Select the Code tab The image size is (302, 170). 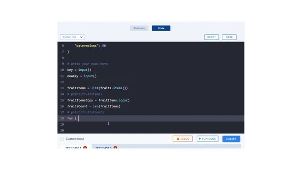coord(161,28)
